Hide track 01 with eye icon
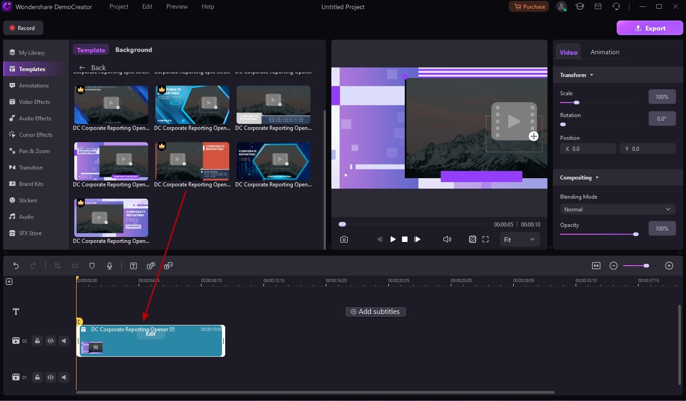Viewport: 686px width, 401px height. coord(51,377)
